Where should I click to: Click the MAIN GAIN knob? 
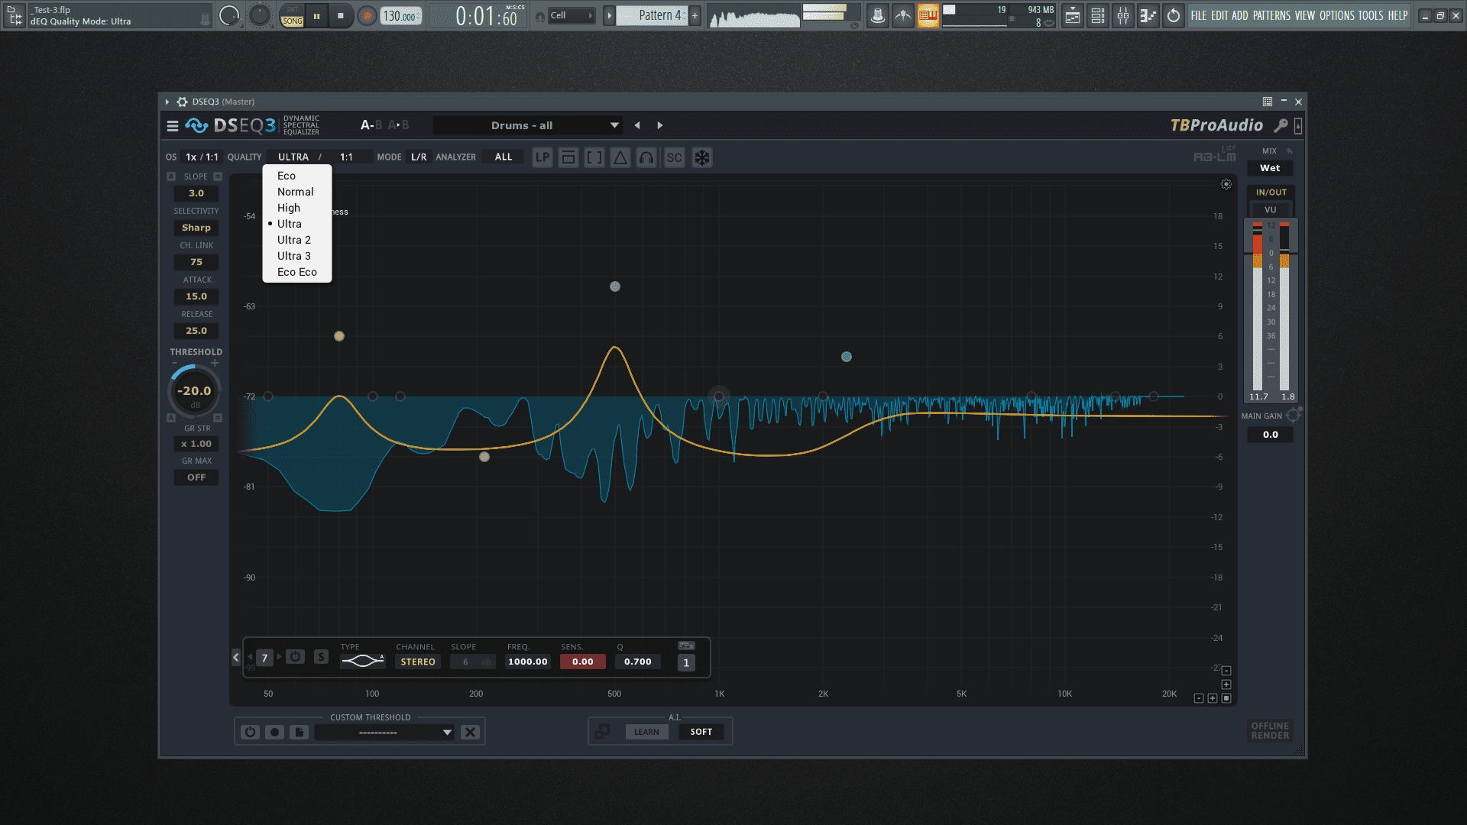tap(1293, 416)
